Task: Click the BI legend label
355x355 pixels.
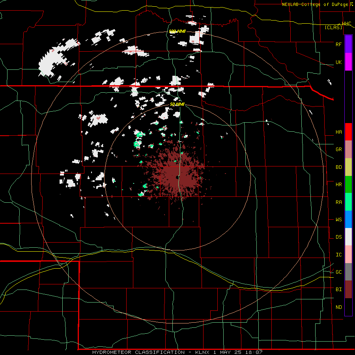Action: click(338, 290)
